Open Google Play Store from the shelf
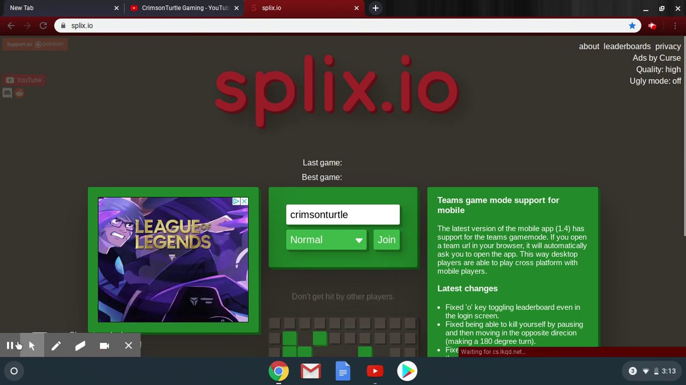Screen dimensions: 686x385 point(407,371)
